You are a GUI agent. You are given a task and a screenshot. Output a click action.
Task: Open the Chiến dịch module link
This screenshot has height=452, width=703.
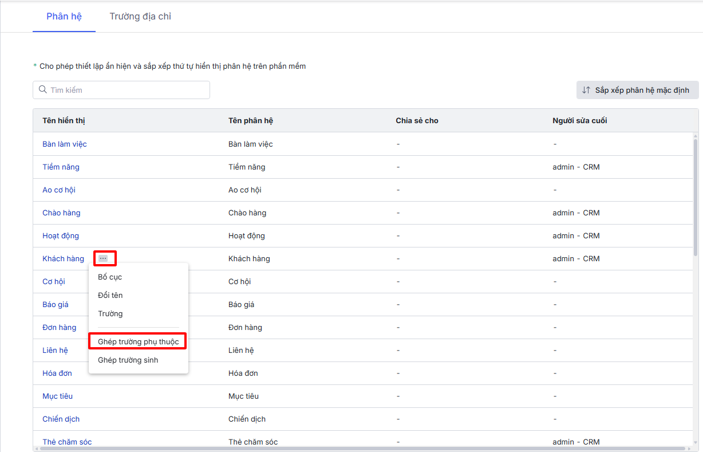(x=61, y=419)
